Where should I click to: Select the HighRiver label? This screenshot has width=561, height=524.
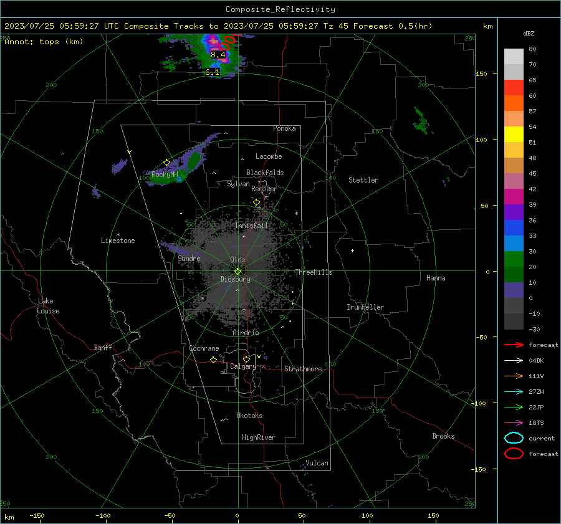click(259, 437)
